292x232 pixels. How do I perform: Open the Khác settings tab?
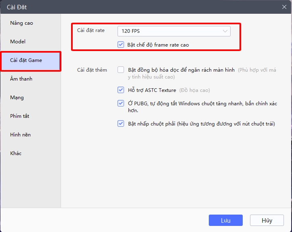pyautogui.click(x=16, y=153)
